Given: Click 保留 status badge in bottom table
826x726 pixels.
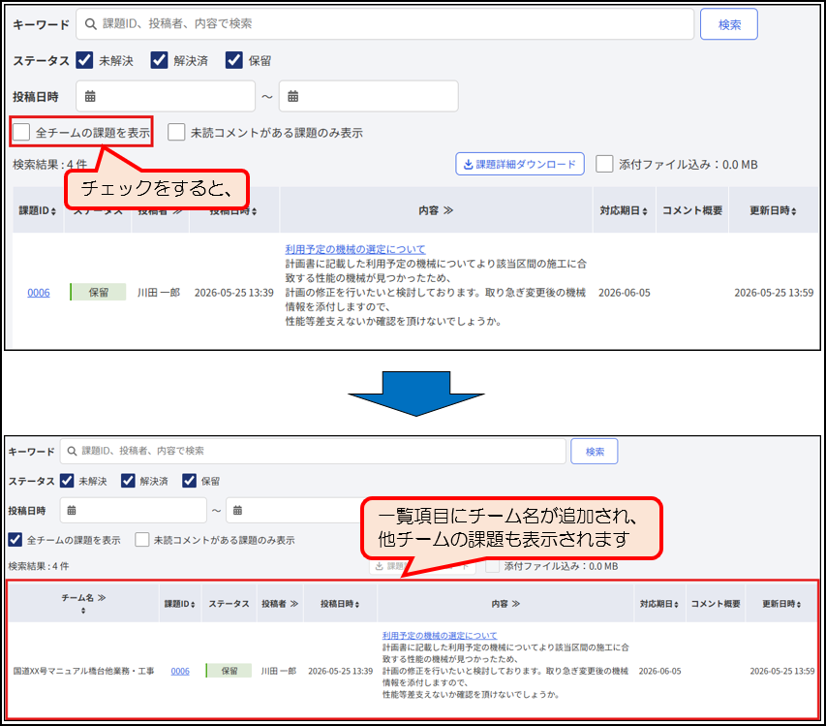Looking at the screenshot, I should pyautogui.click(x=229, y=671).
